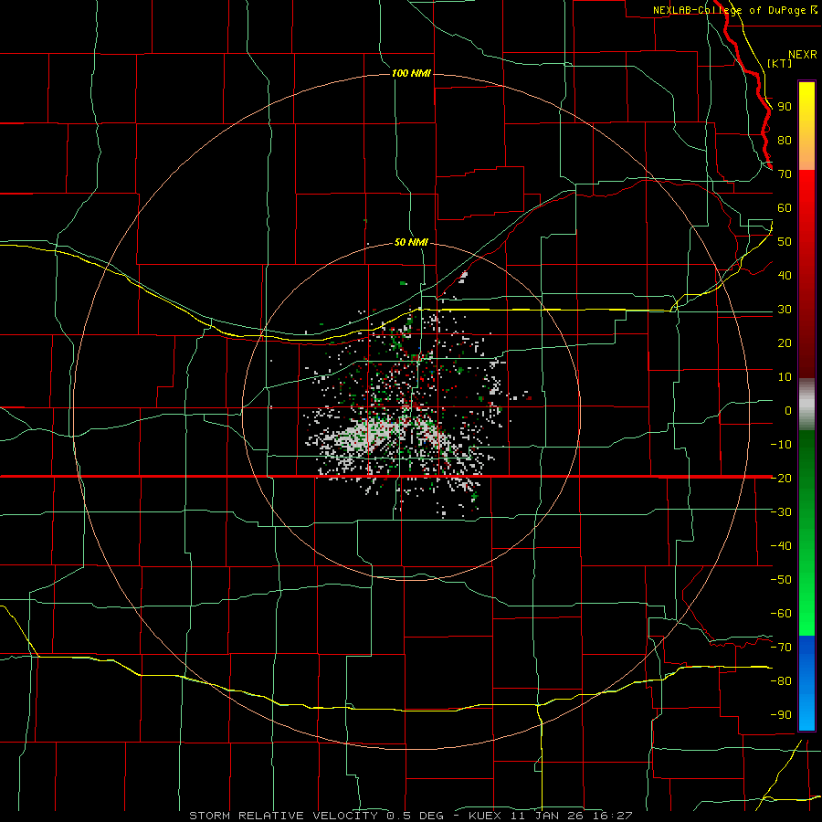
Task: Click the gray zero-velocity segment of color bar
Action: [806, 405]
